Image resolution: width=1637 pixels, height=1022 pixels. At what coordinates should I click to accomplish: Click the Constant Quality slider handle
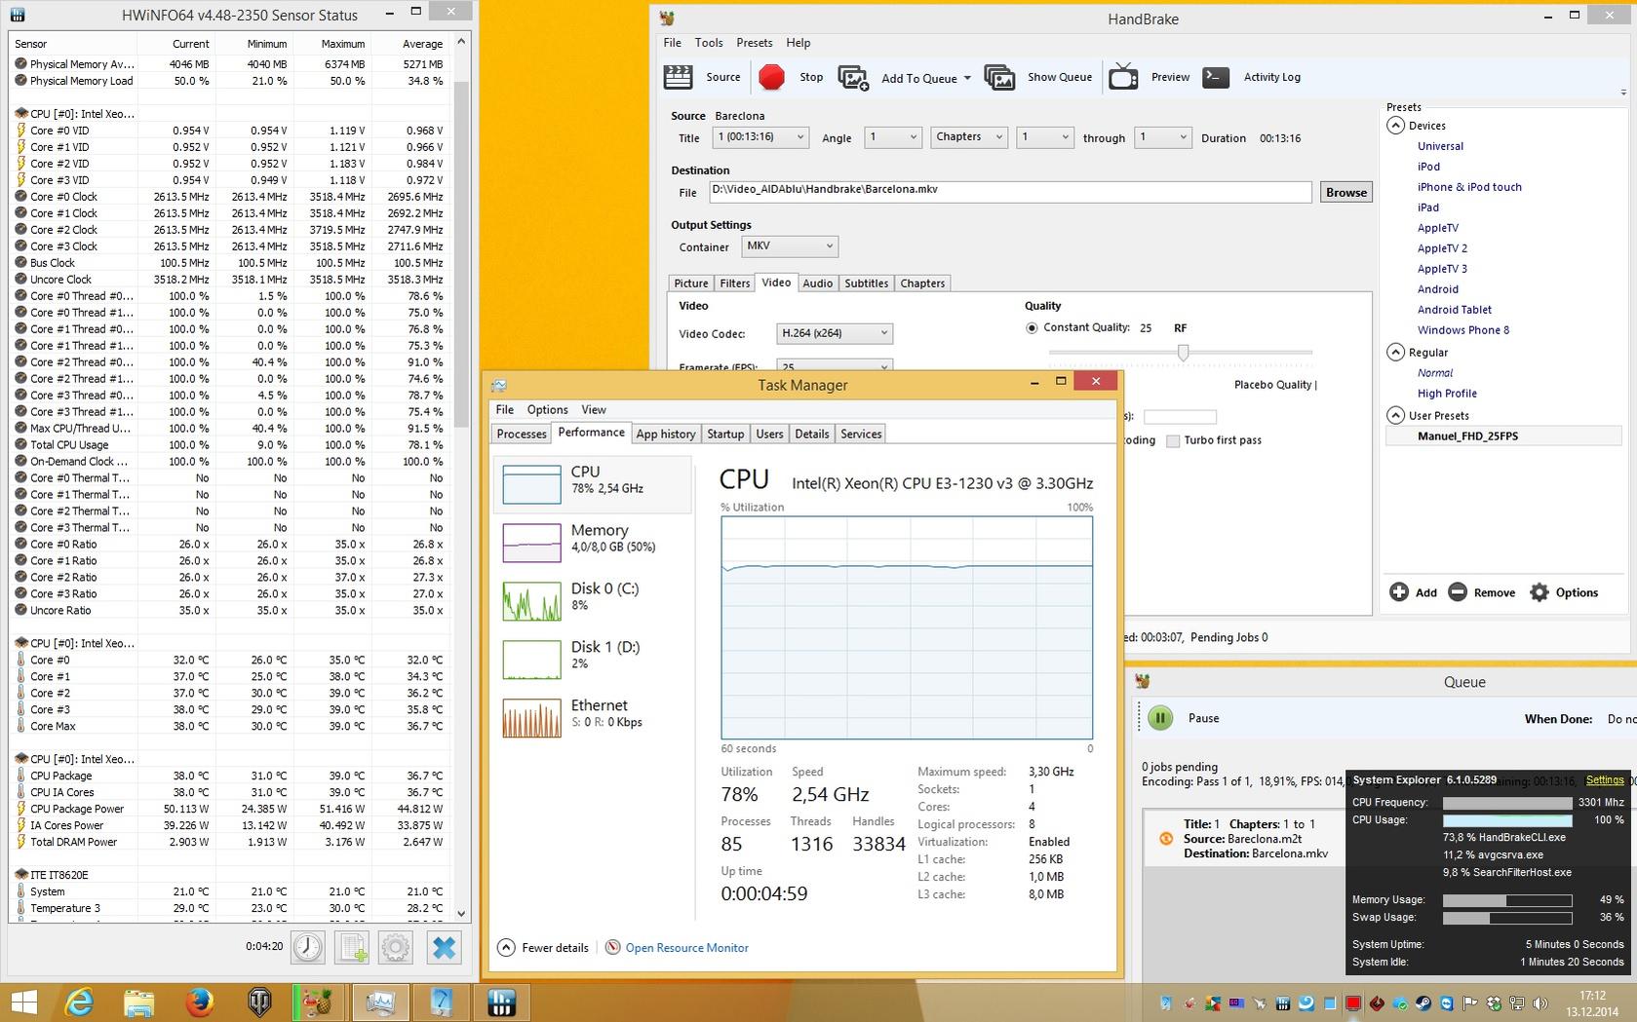[1183, 353]
